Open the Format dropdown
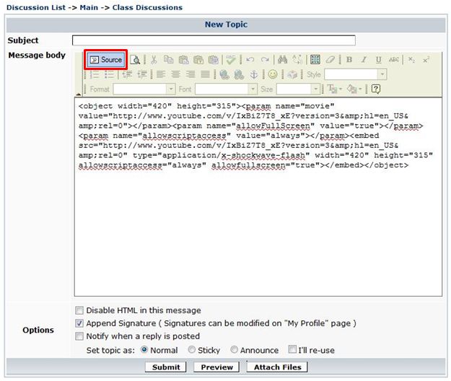Screen dimensions: 451x381 144,89
